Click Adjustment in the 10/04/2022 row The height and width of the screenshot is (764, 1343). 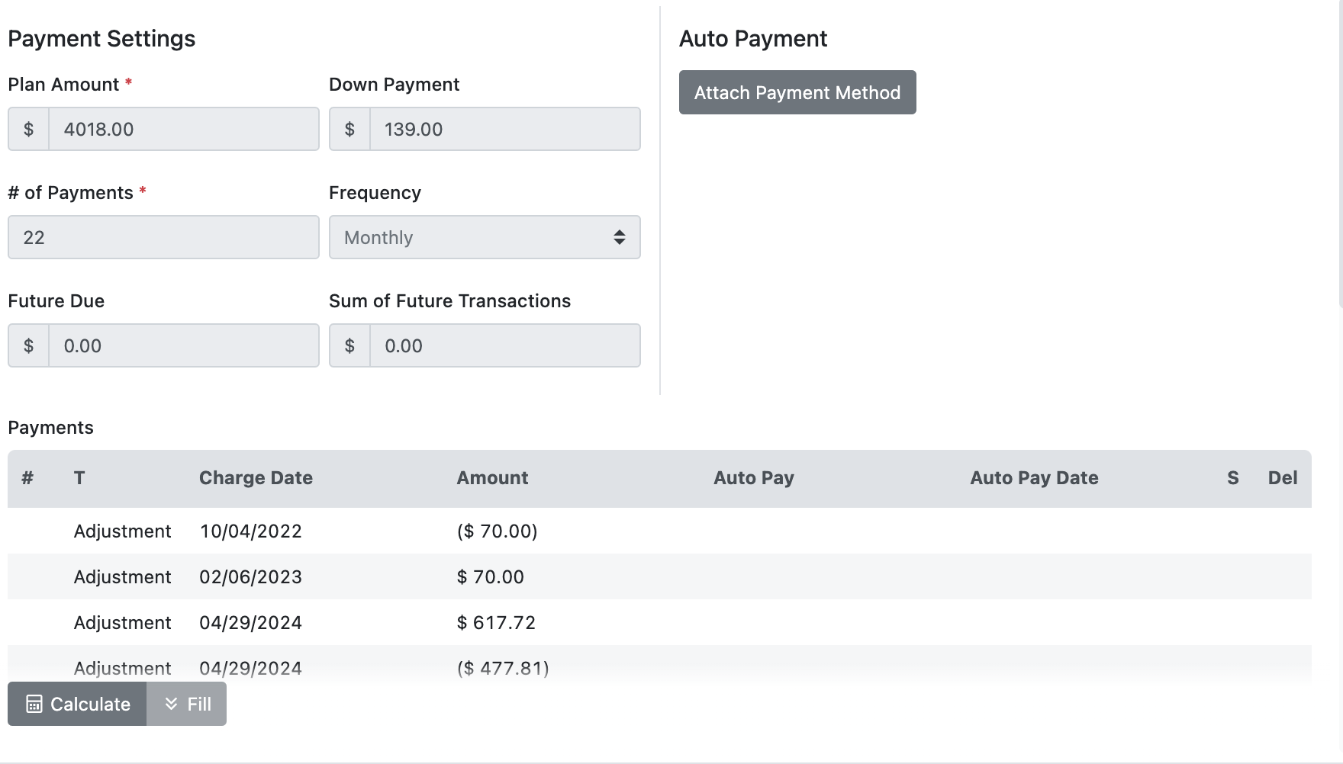[122, 531]
